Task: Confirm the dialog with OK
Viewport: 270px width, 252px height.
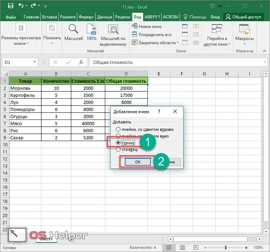Action: [138, 162]
